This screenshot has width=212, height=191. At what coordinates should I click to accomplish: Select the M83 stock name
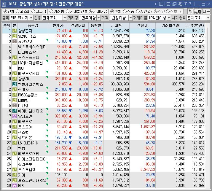[21, 68]
